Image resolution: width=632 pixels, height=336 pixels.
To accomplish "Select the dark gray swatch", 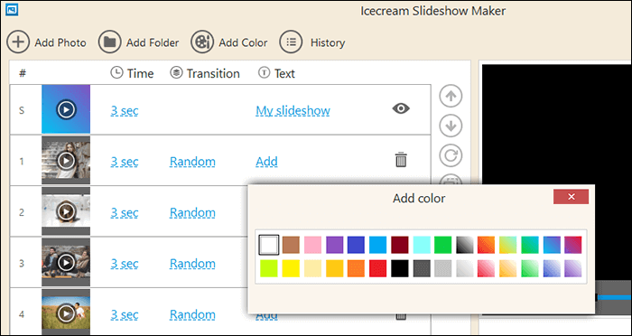I will tap(422, 268).
